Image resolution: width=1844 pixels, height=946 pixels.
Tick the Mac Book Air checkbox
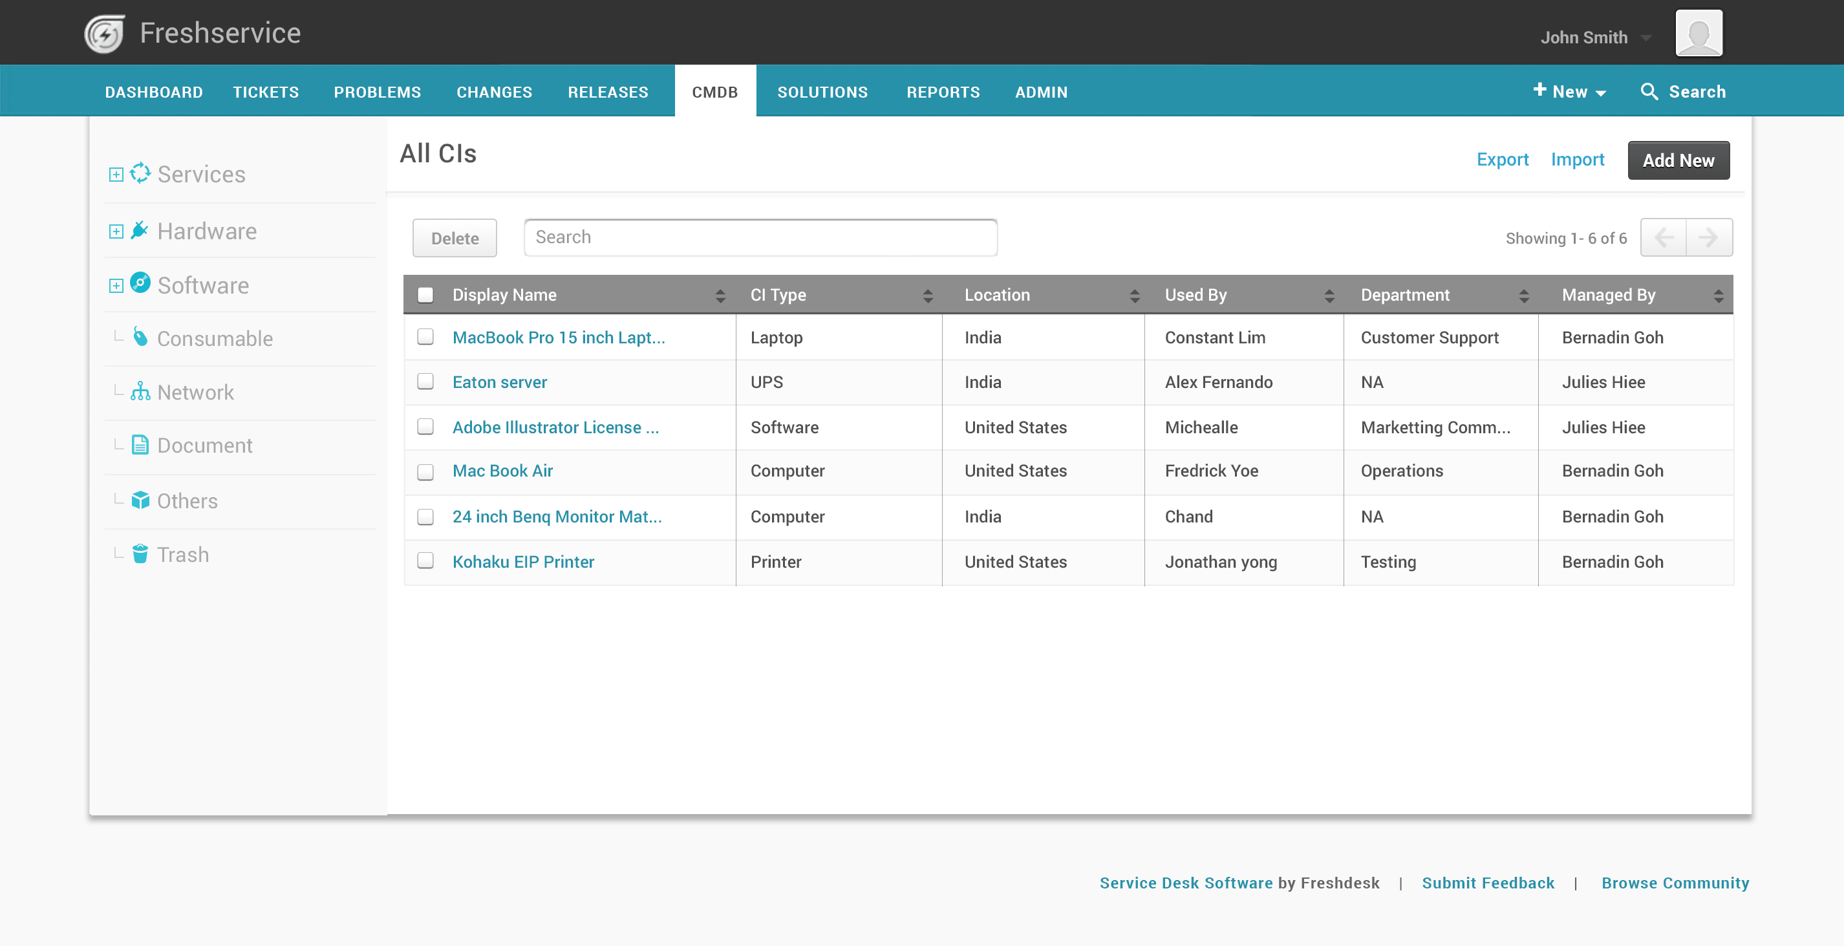[x=425, y=472]
